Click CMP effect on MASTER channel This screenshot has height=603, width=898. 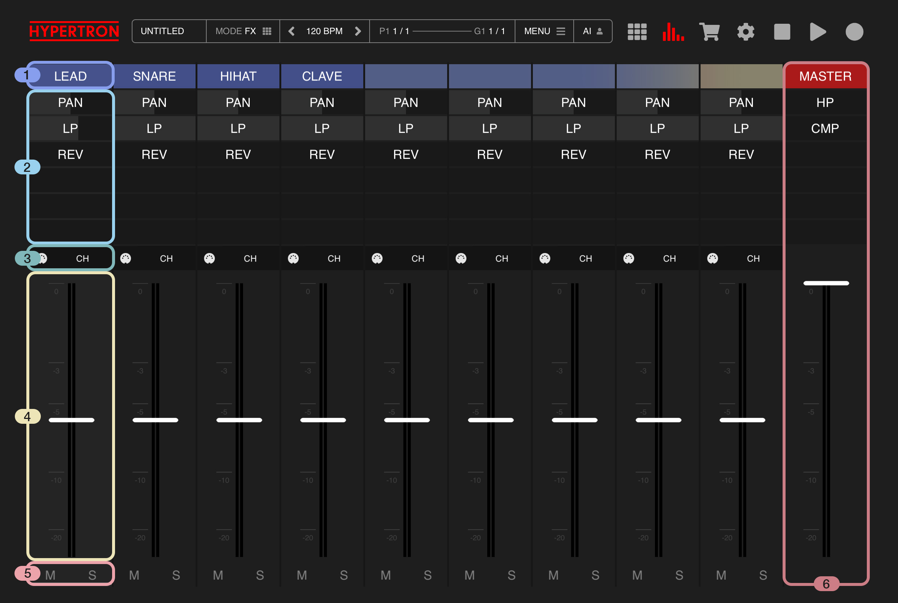[x=825, y=128]
